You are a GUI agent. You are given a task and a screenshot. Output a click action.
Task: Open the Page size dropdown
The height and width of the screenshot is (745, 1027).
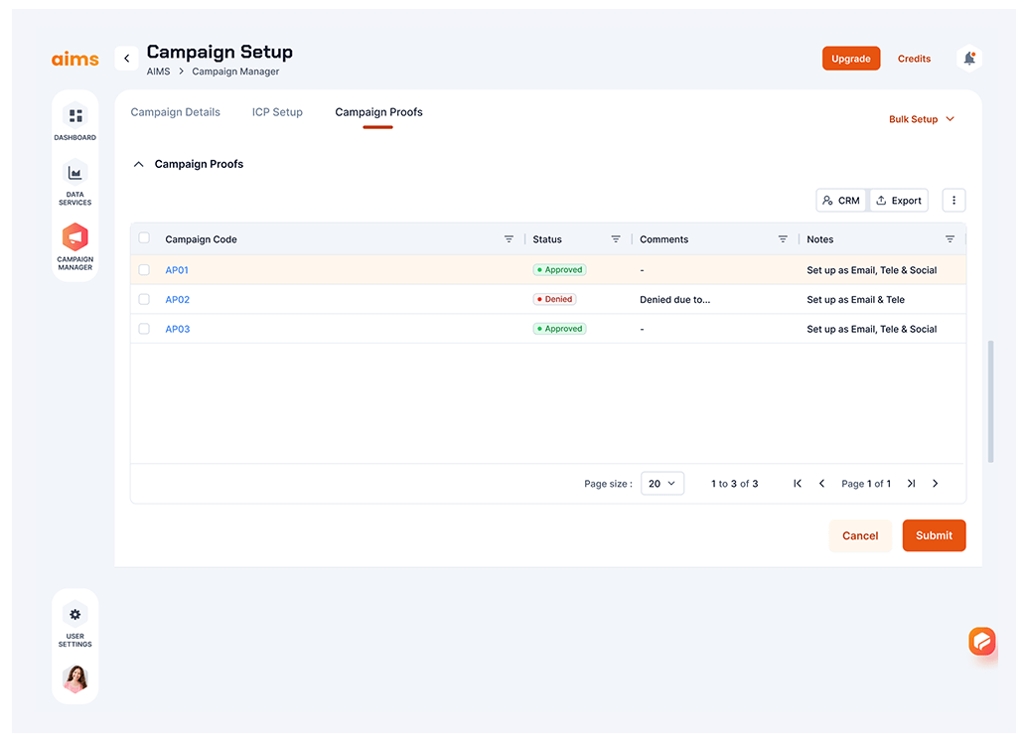[661, 484]
